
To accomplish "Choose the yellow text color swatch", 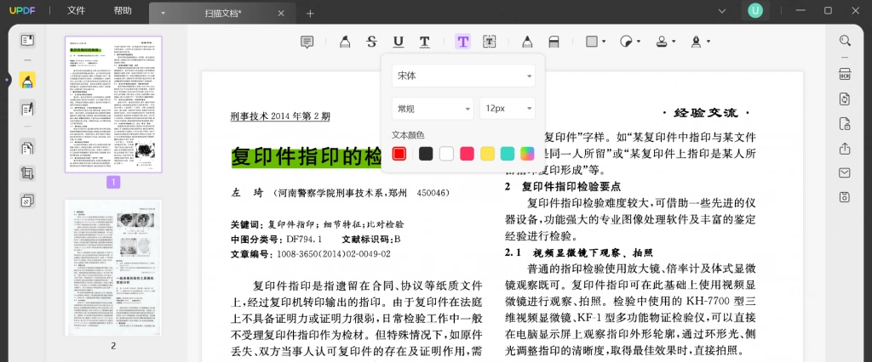I will tap(488, 154).
